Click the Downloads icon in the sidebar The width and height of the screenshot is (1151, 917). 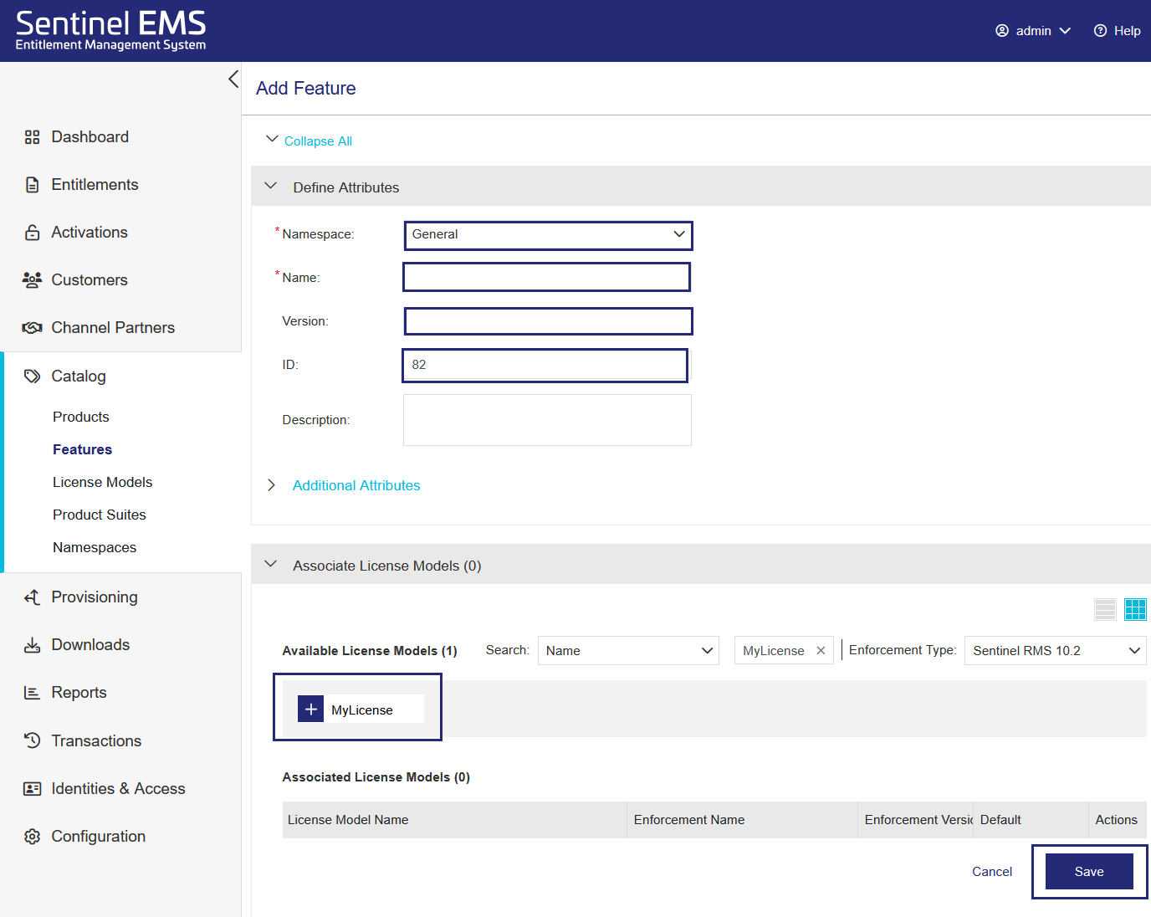[x=32, y=644]
